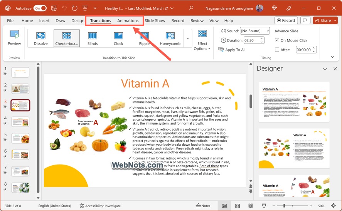The image size is (342, 211).
Task: Expand the transitions gallery arrow
Action: pos(188,38)
